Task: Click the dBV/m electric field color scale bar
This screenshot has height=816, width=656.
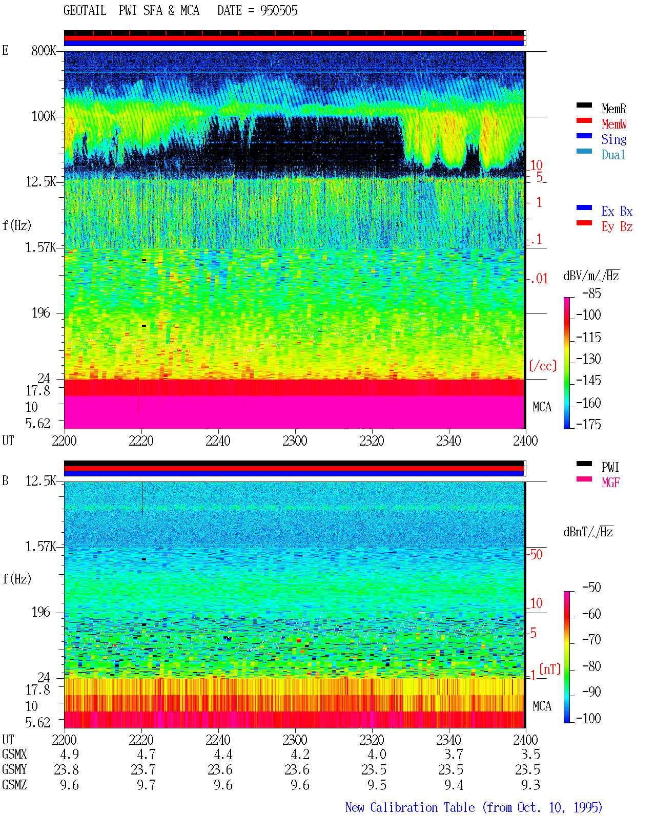Action: tap(566, 363)
